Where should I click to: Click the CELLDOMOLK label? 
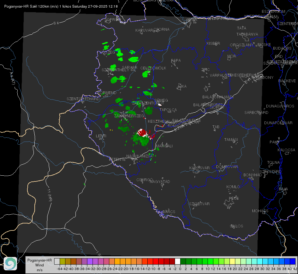pos(153,68)
